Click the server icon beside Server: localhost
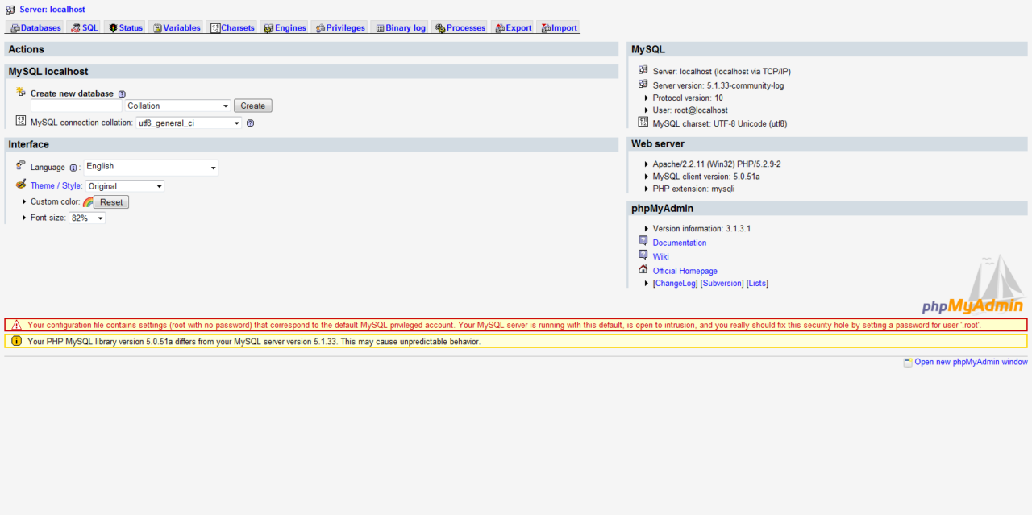 [10, 10]
